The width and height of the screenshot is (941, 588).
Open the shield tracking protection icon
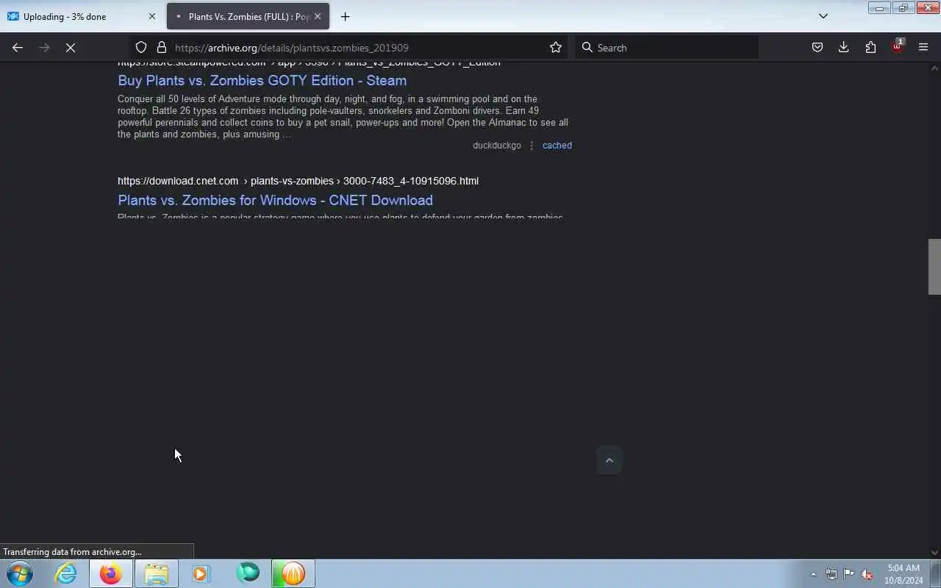[141, 47]
